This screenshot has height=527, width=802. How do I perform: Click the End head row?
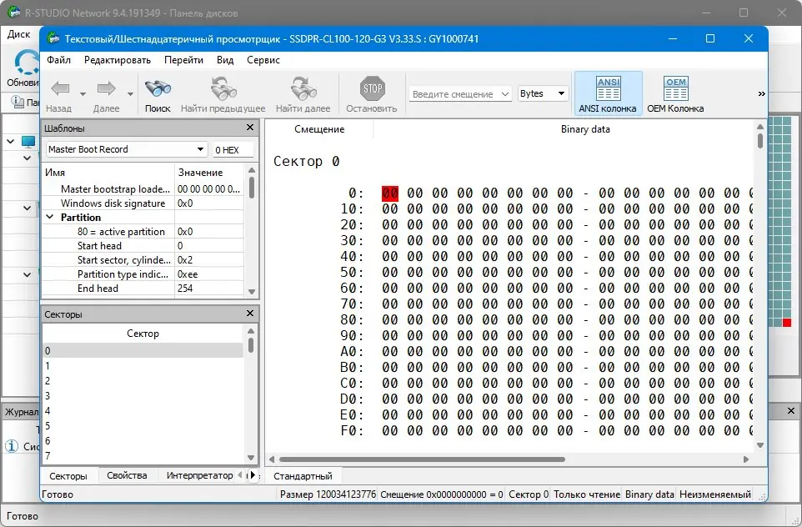[x=143, y=288]
